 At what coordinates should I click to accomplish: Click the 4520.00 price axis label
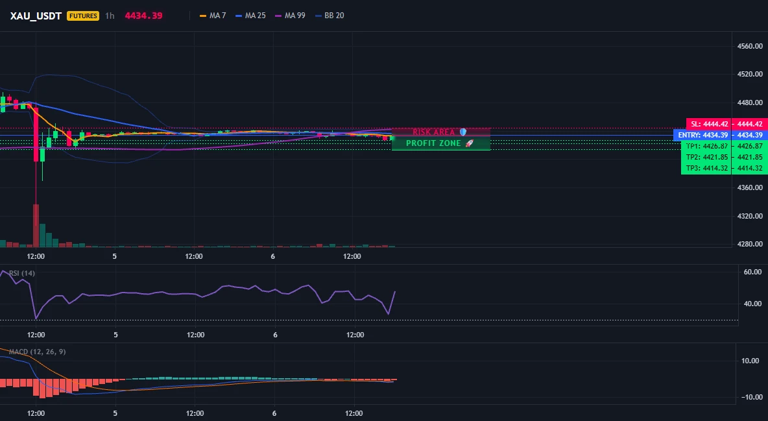click(750, 74)
